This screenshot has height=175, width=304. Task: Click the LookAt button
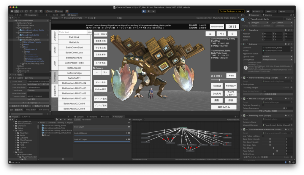pos(217,94)
